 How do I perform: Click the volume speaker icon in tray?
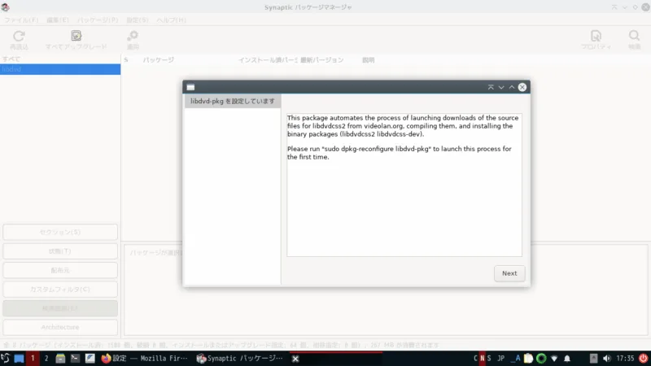click(x=605, y=358)
